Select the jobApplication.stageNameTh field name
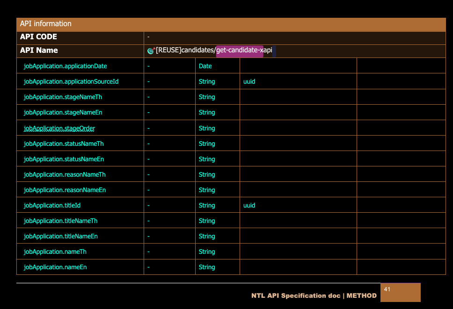453x309 pixels. [x=63, y=97]
